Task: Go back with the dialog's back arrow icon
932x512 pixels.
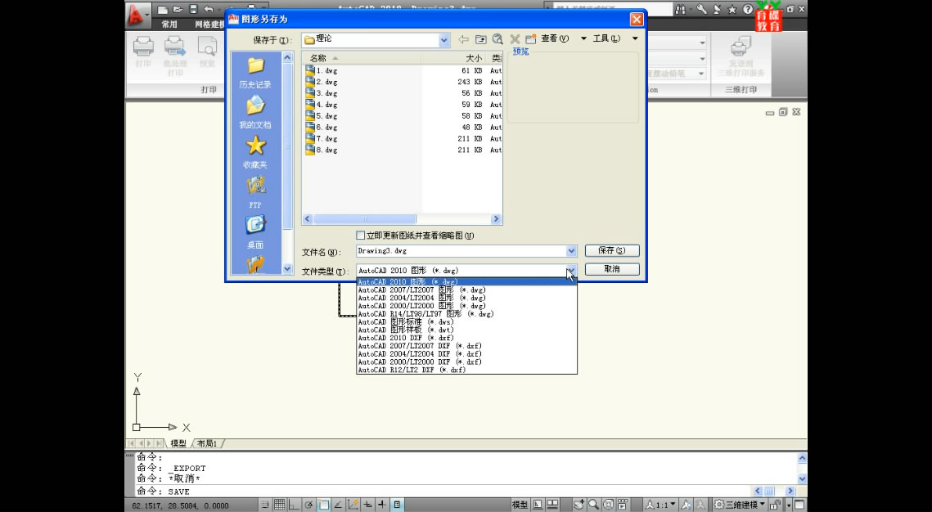Action: [464, 39]
